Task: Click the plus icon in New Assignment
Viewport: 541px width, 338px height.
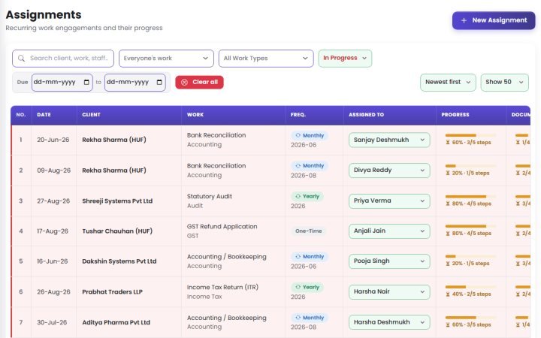Action: tap(464, 20)
